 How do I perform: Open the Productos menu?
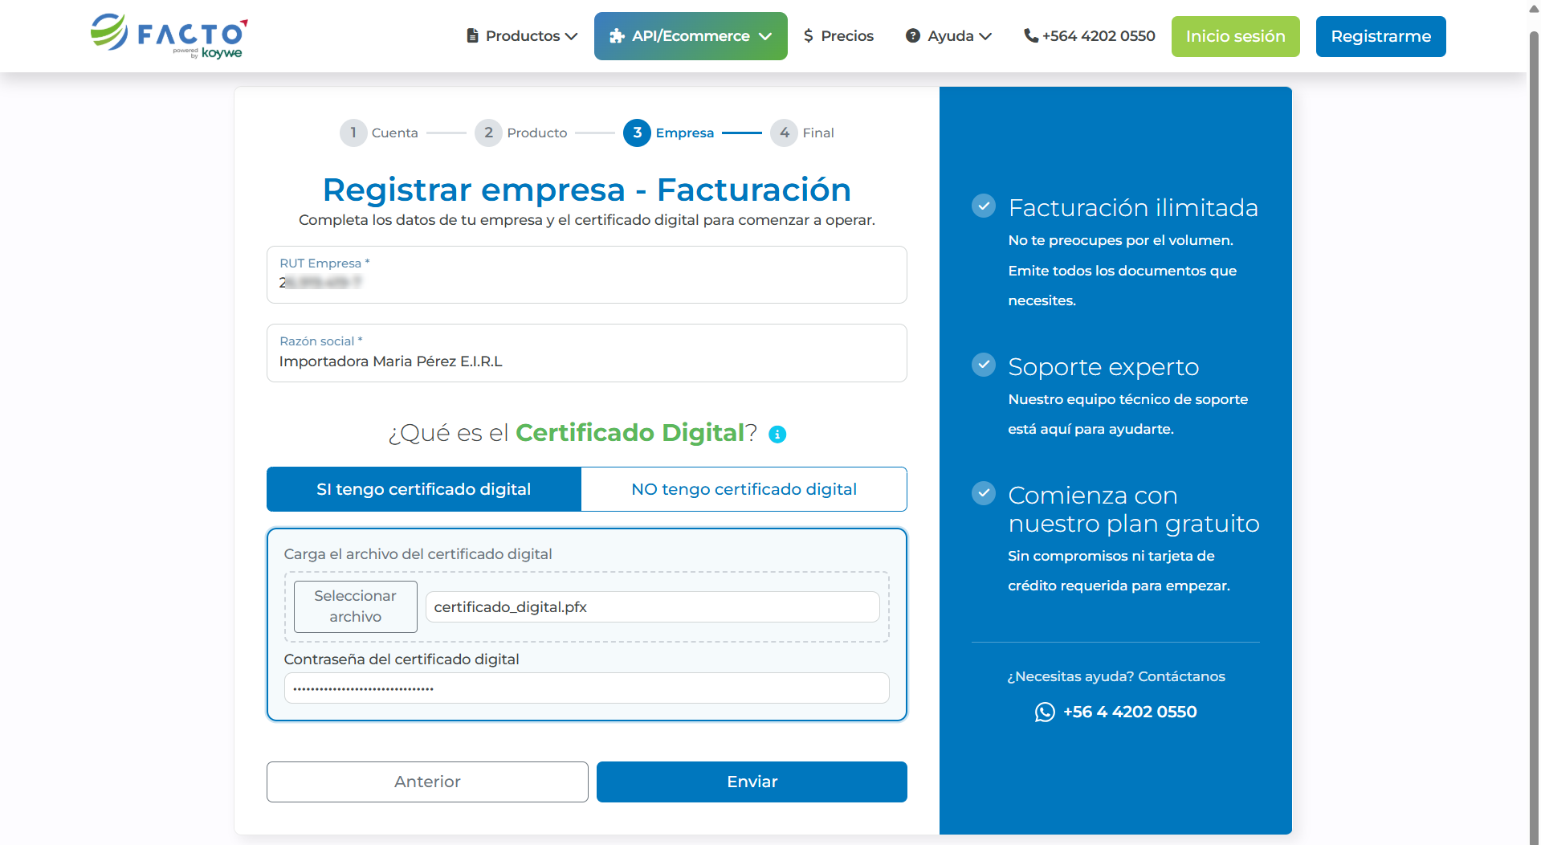522,36
